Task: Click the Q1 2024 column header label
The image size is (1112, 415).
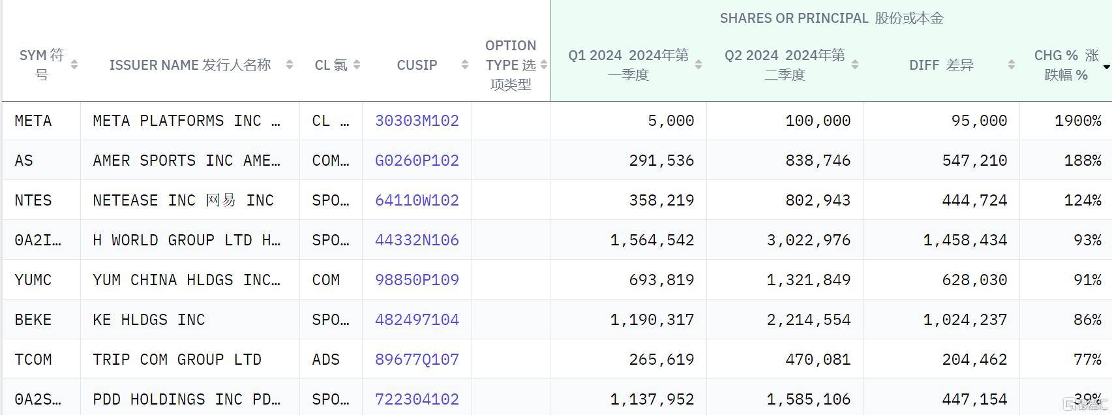Action: point(629,65)
